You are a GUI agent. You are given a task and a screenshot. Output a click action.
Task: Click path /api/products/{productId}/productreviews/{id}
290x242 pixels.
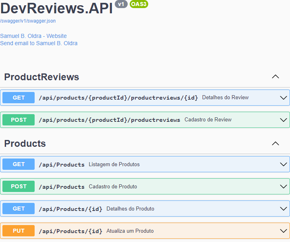(x=118, y=98)
